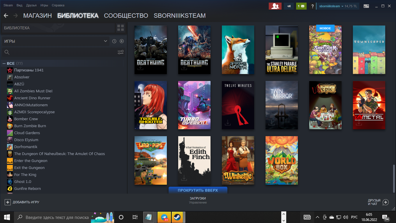Viewport: 396px width, 223px height.
Task: Open the Вид menu
Action: (20, 5)
